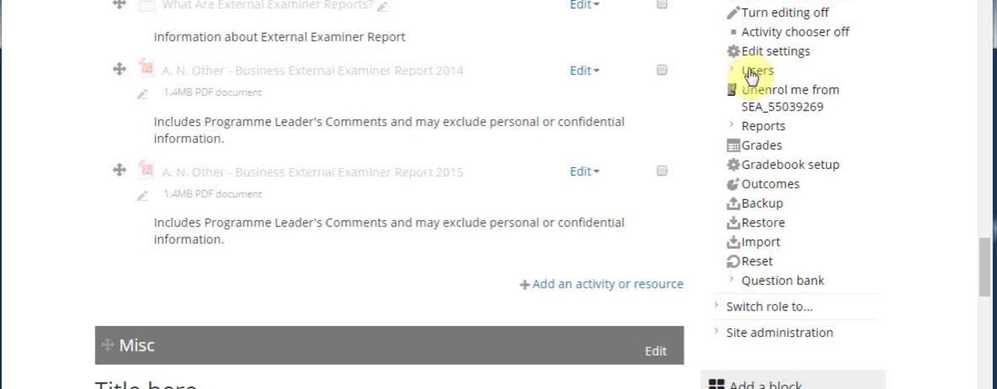The image size is (997, 389).
Task: Click the Backup upload icon
Action: point(733,204)
